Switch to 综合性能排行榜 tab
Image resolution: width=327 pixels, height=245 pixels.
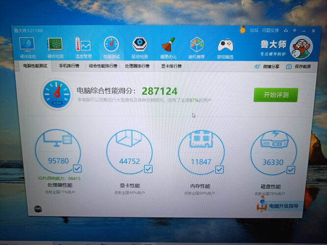point(103,66)
